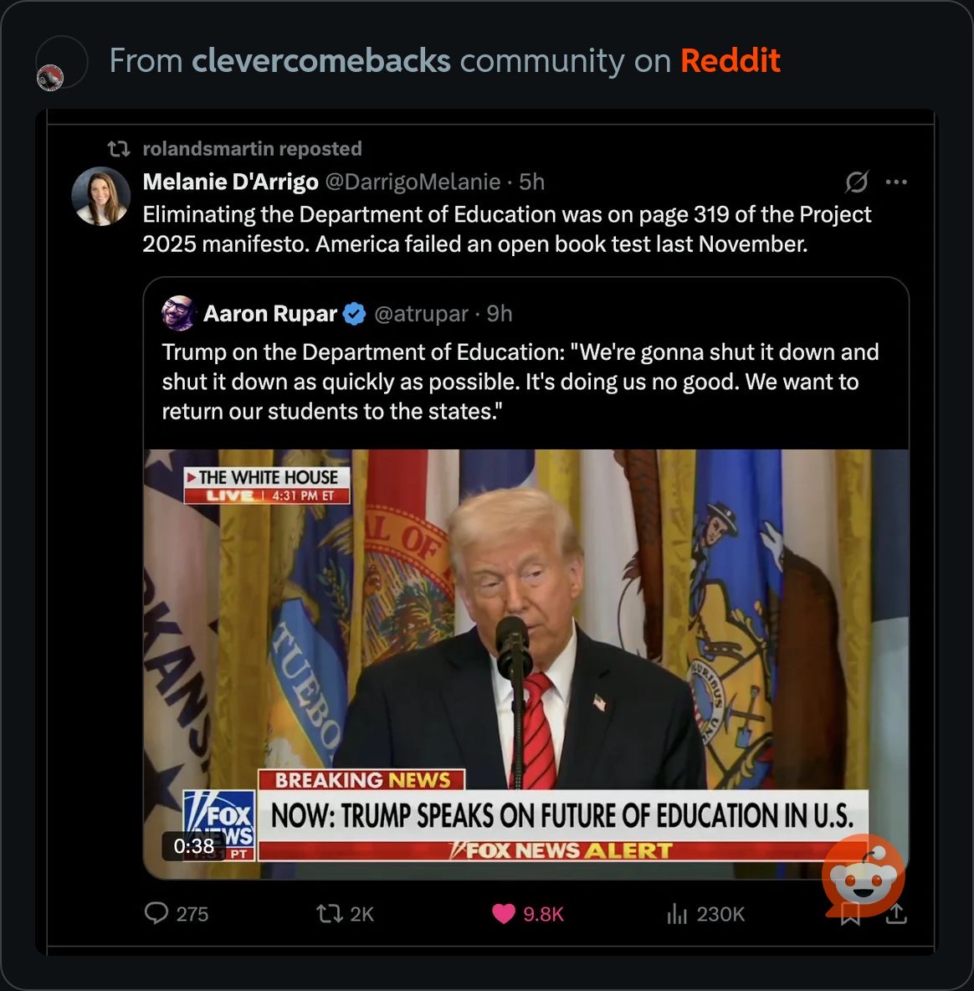Click Aaron Rupar's blue verified badge
974x991 pixels.
[x=354, y=314]
